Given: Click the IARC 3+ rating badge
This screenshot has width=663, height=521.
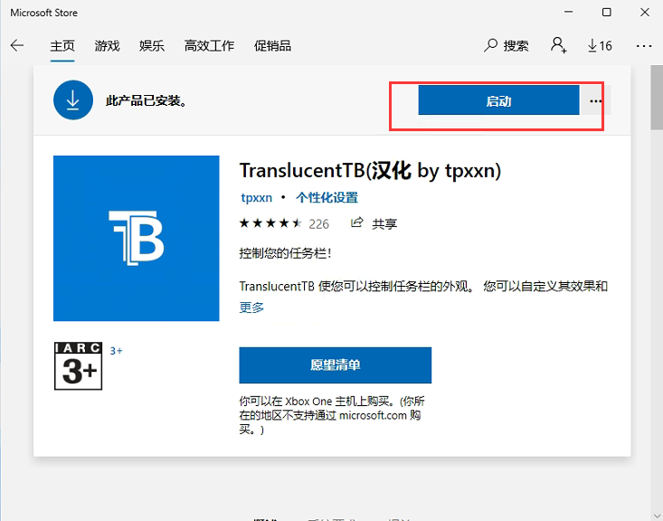Looking at the screenshot, I should click(78, 365).
